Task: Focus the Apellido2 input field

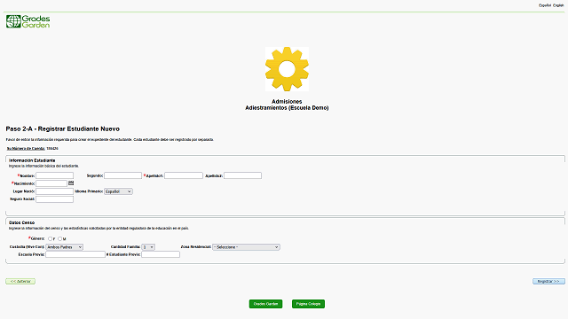Action: tap(242, 175)
